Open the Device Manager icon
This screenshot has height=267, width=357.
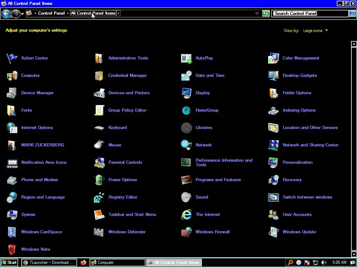pyautogui.click(x=12, y=93)
